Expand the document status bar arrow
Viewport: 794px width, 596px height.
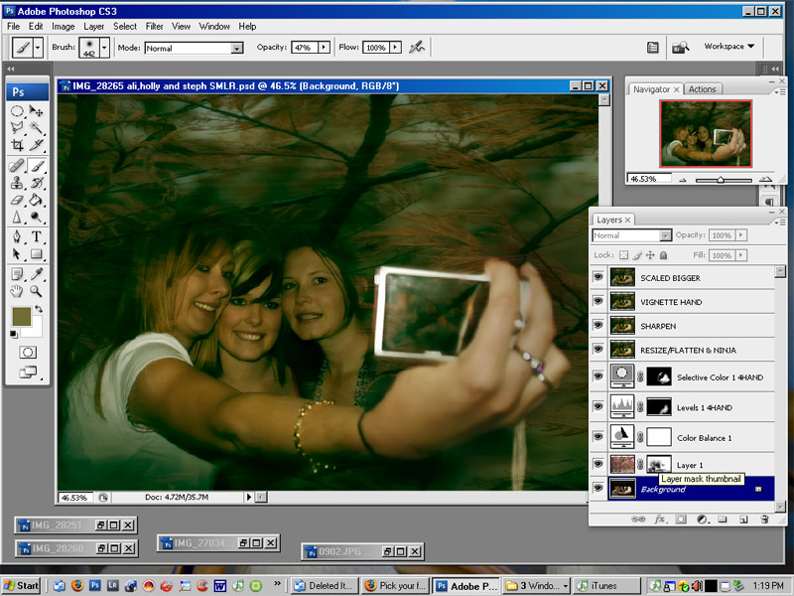[249, 498]
